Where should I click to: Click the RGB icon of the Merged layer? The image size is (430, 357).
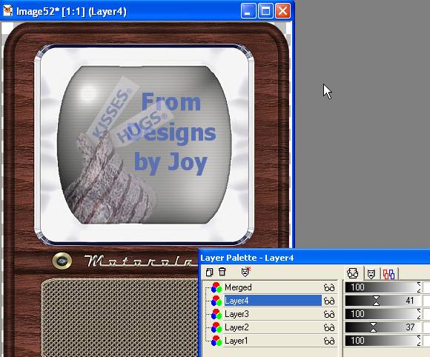216,287
